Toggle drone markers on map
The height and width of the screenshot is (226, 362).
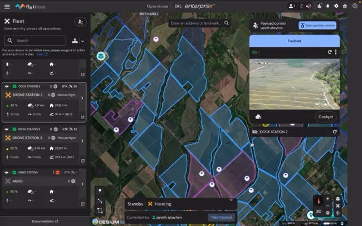338,206
